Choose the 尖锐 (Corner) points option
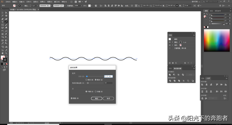Screen dimensions: 232x125 (96, 92)
